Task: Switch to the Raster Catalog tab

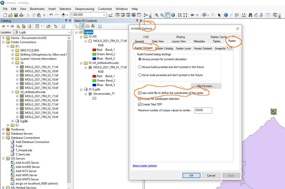Action: 165,48
